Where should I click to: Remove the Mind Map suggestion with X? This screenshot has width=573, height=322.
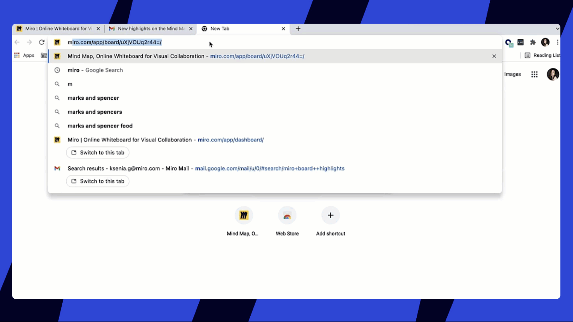coord(494,56)
